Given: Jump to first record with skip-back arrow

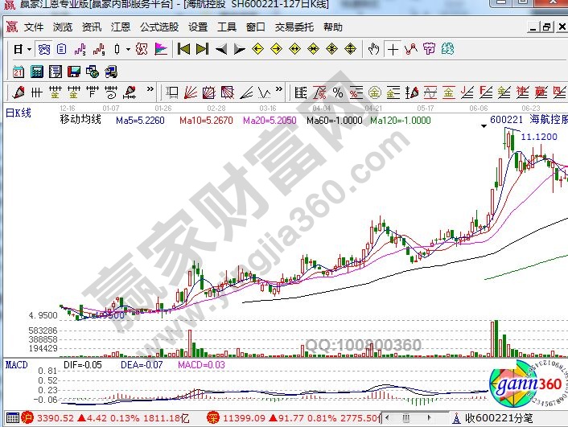Looking at the screenshot, I should (183, 49).
